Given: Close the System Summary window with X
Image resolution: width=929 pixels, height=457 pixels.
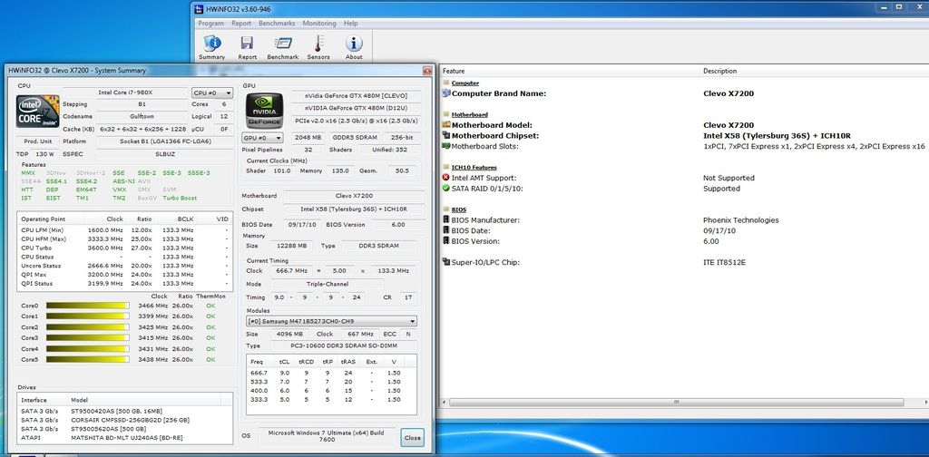Looking at the screenshot, I should (x=426, y=71).
